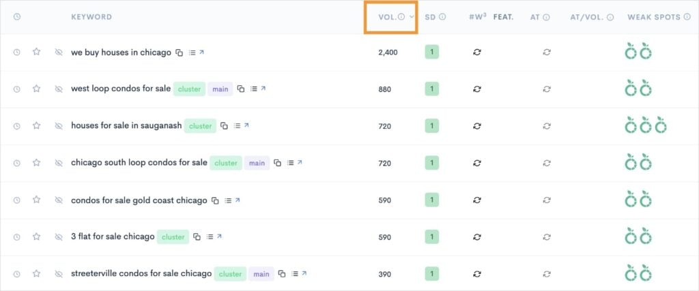This screenshot has width=699, height=291.
Task: Open history clock for 'west loop condos for sale'
Action: (17, 89)
